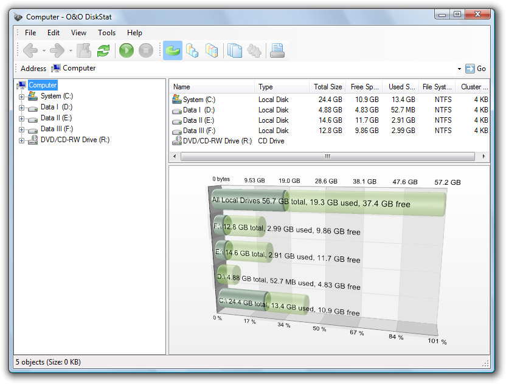The width and height of the screenshot is (506, 384).
Task: Open the View menu
Action: (78, 33)
